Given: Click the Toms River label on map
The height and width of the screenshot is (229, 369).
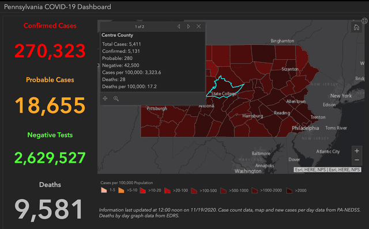Looking at the screenshot, I should (x=336, y=128).
